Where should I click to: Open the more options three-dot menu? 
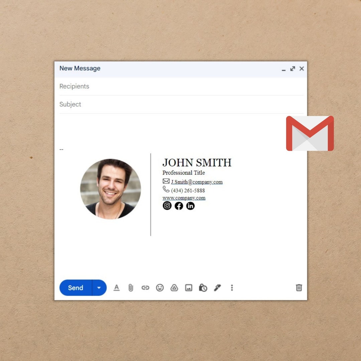pyautogui.click(x=232, y=288)
